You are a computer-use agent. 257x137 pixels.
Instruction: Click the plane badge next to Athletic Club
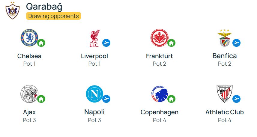pos(237,99)
